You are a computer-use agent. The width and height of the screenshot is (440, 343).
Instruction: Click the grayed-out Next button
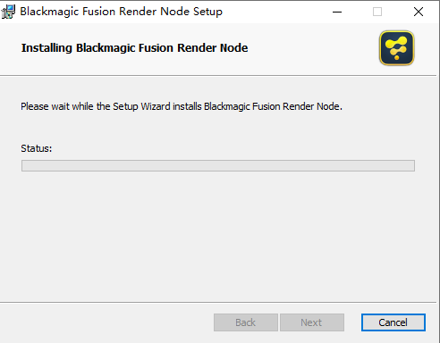coord(312,322)
